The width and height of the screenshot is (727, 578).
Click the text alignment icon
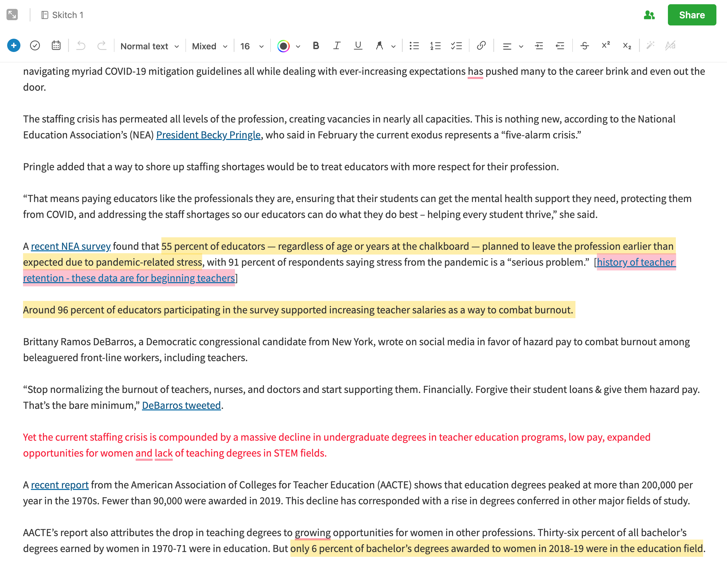pos(507,46)
